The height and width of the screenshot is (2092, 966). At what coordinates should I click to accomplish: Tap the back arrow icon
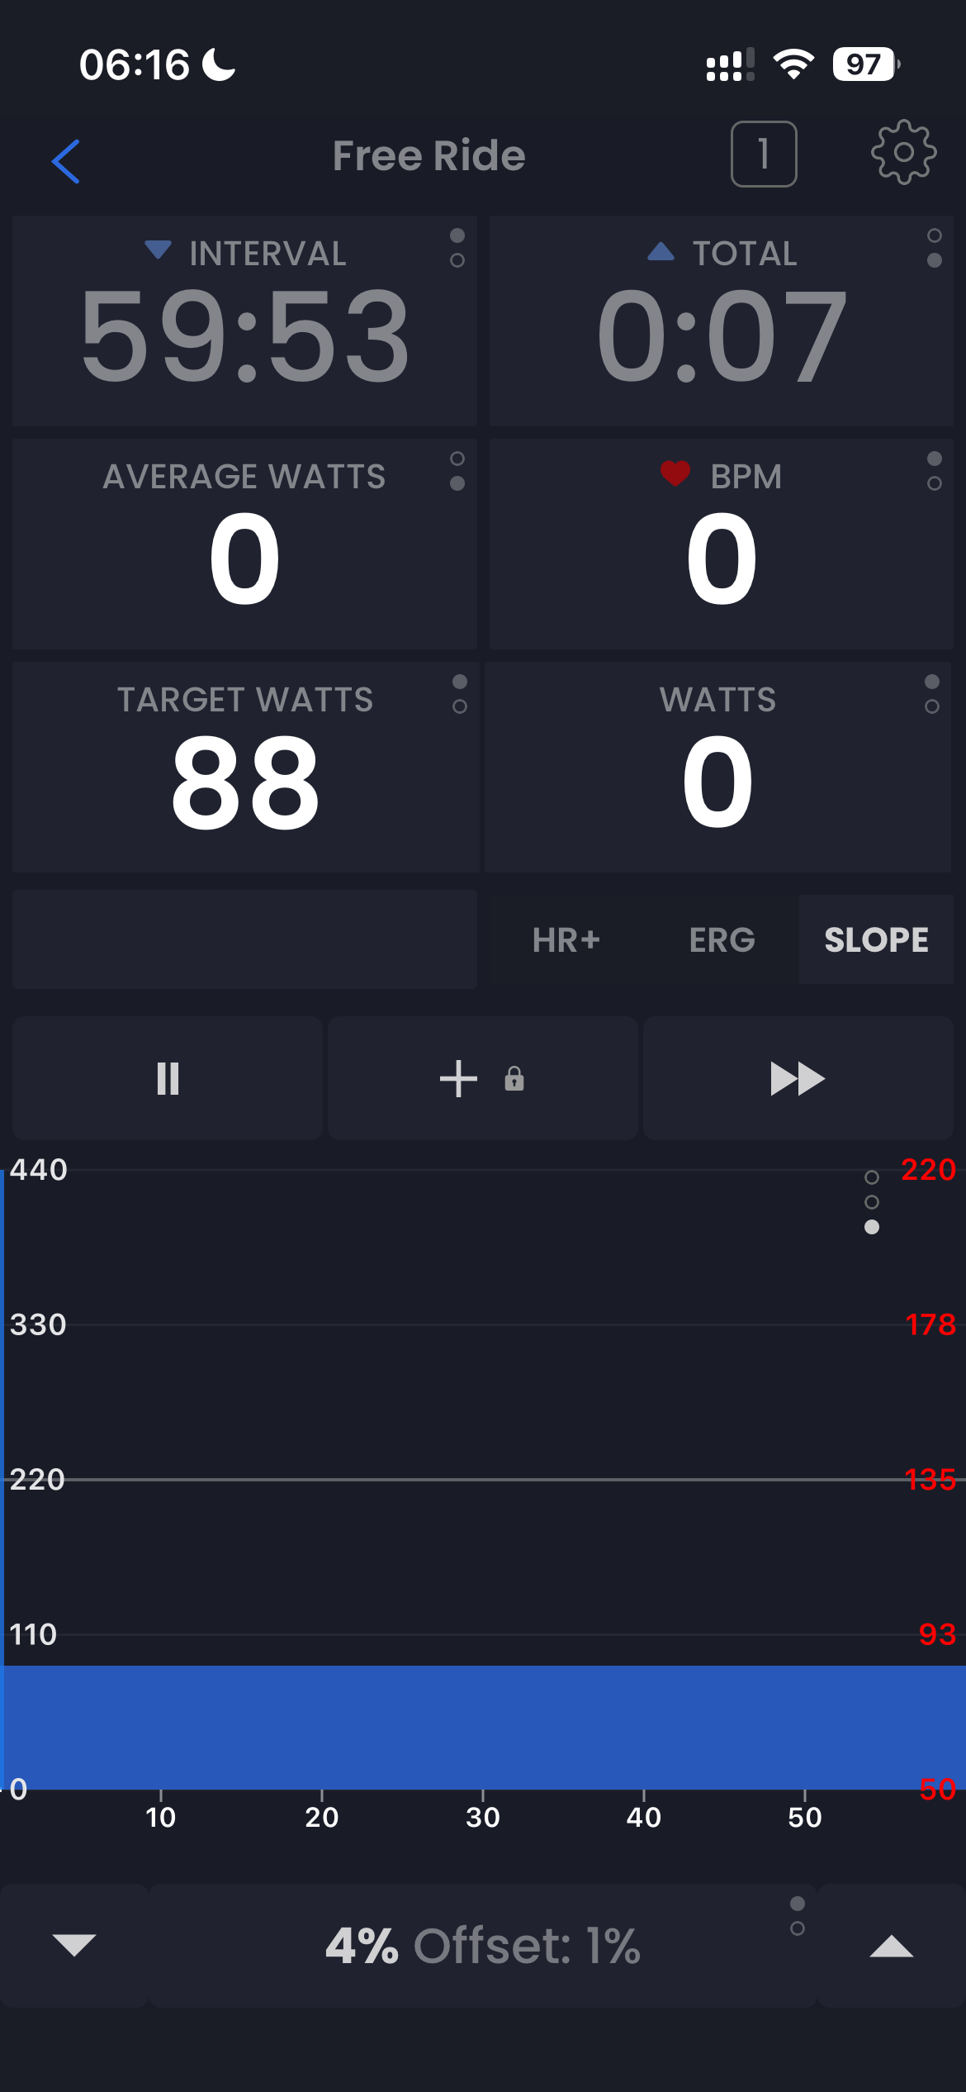coord(66,161)
